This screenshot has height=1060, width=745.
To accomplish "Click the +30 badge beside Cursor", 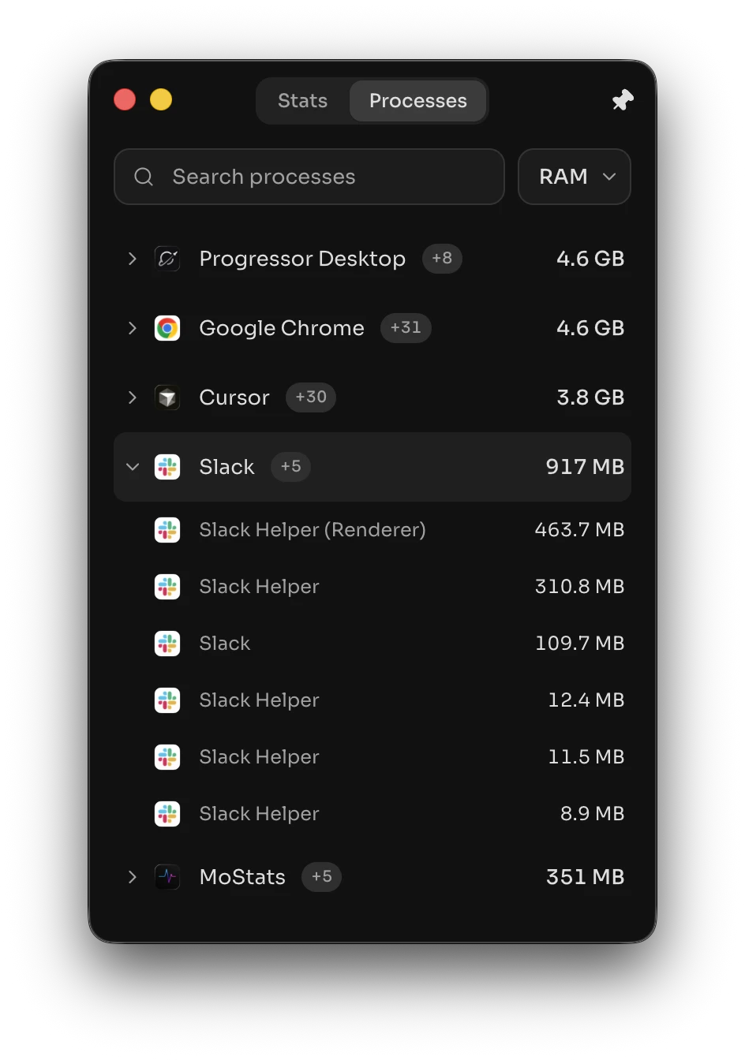I will 311,397.
